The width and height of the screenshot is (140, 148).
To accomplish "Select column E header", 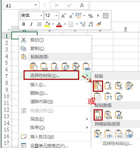I will pyautogui.click(x=126, y=30).
